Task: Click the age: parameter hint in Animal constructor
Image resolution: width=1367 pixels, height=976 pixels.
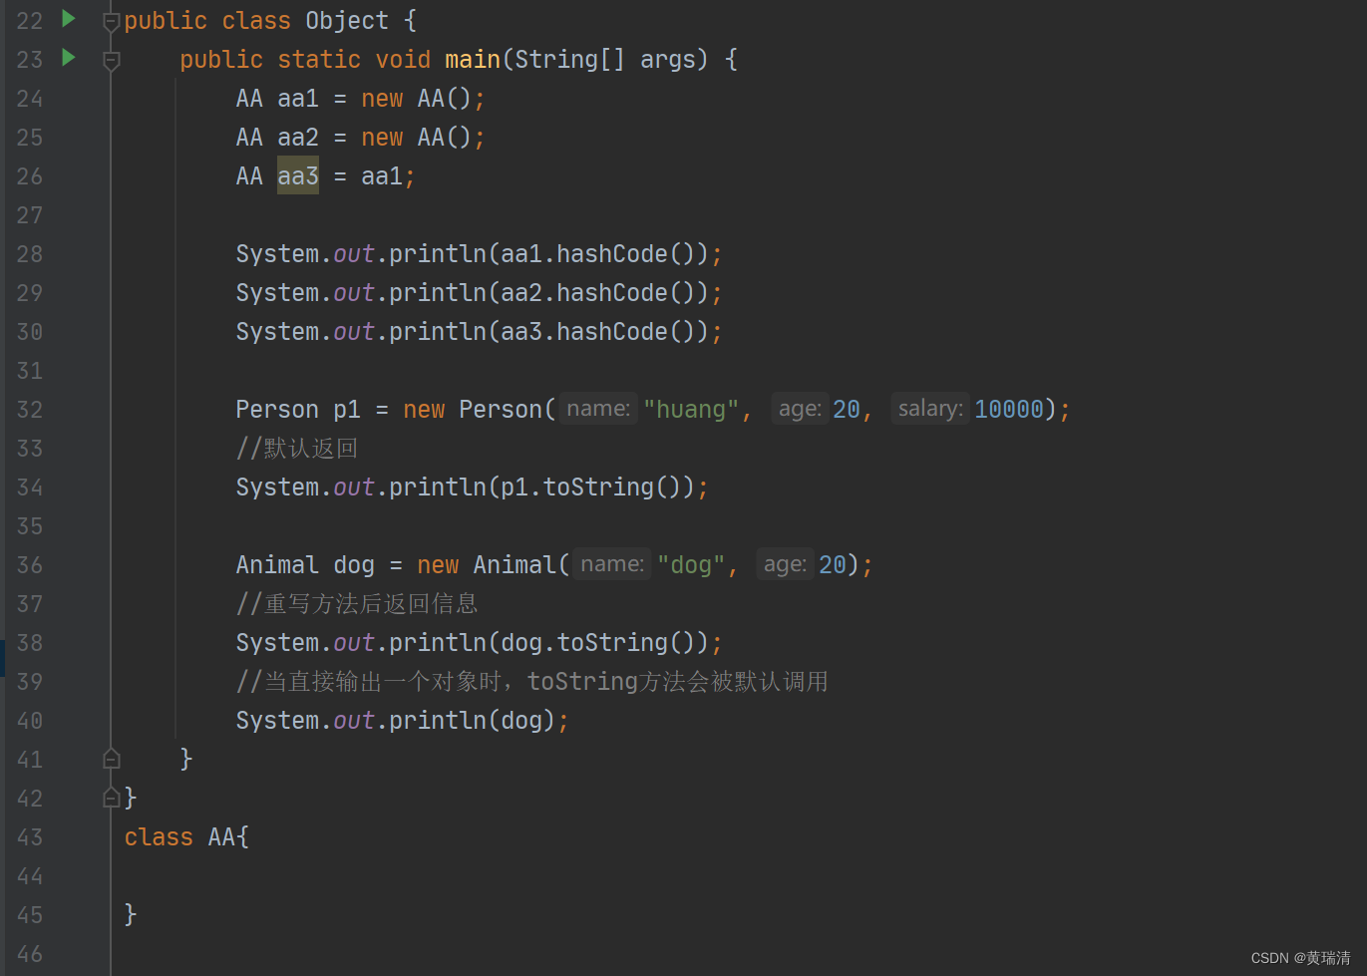Action: pos(784,563)
